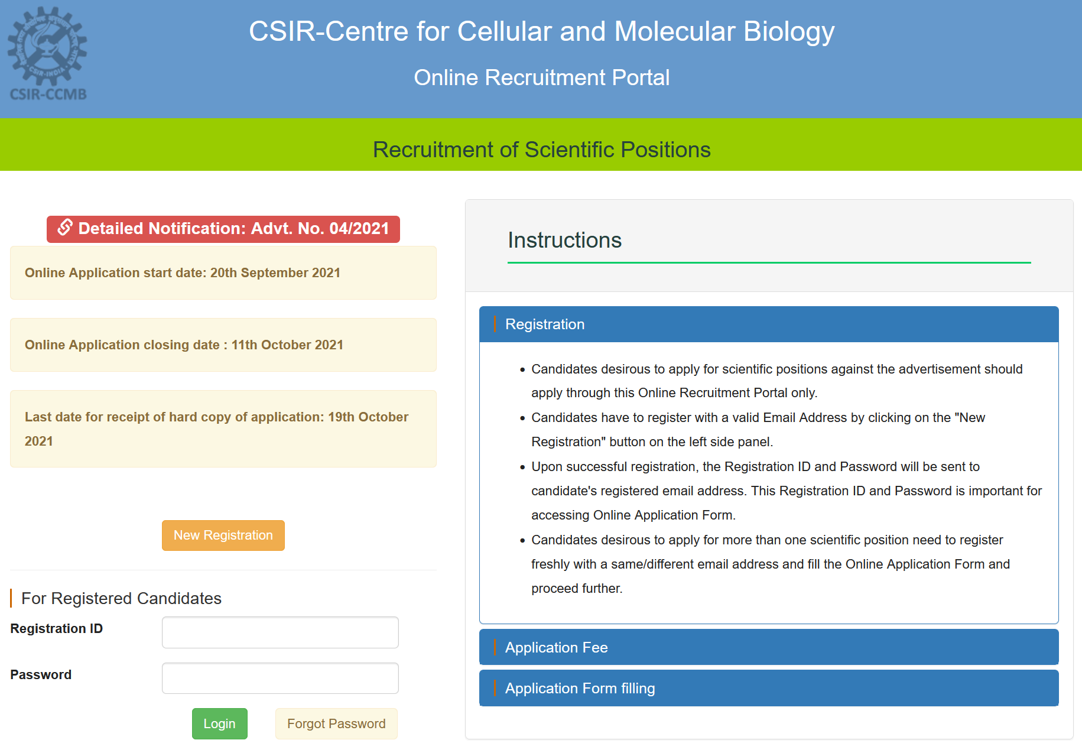Click the Online Application start date notice

pyautogui.click(x=223, y=272)
